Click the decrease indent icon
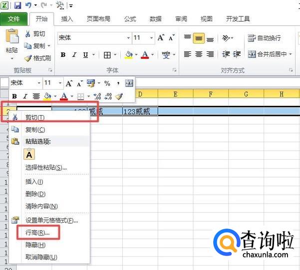The width and height of the screenshot is (300, 270). pos(226,54)
